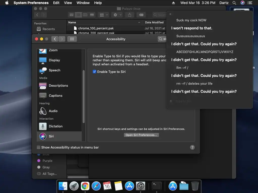Select Dictation in Accessibility sidebar
Image resolution: width=258 pixels, height=193 pixels.
click(59, 126)
